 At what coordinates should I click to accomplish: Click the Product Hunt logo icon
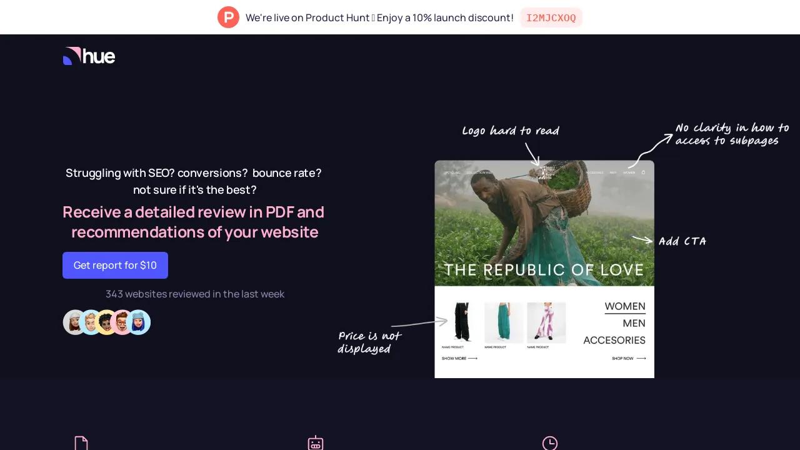click(228, 17)
